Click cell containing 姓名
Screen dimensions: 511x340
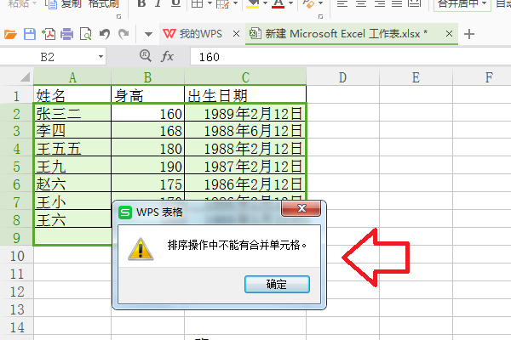[72, 94]
